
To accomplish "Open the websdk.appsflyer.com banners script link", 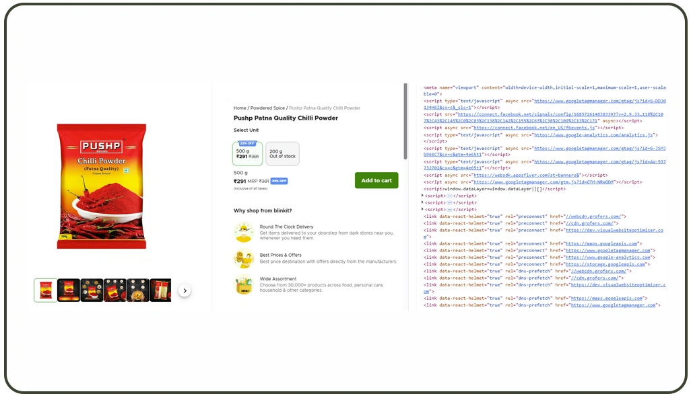I will click(527, 175).
